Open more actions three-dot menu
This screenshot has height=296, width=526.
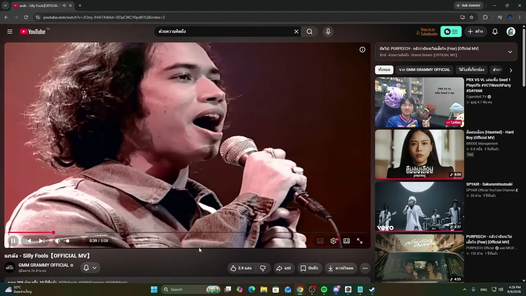pos(365,268)
